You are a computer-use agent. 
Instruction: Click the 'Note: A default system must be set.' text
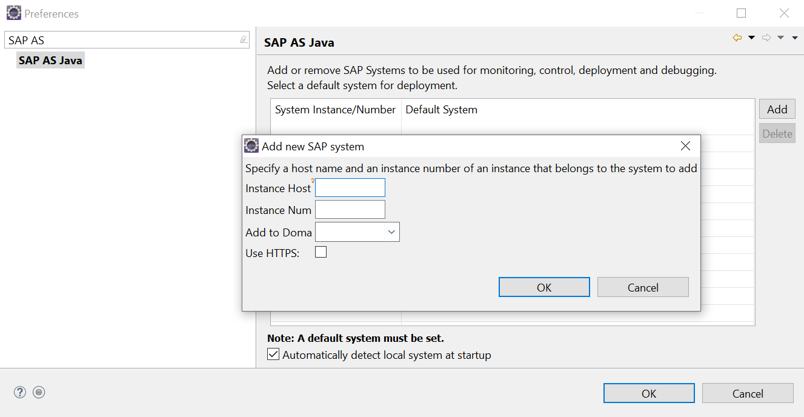[356, 338]
